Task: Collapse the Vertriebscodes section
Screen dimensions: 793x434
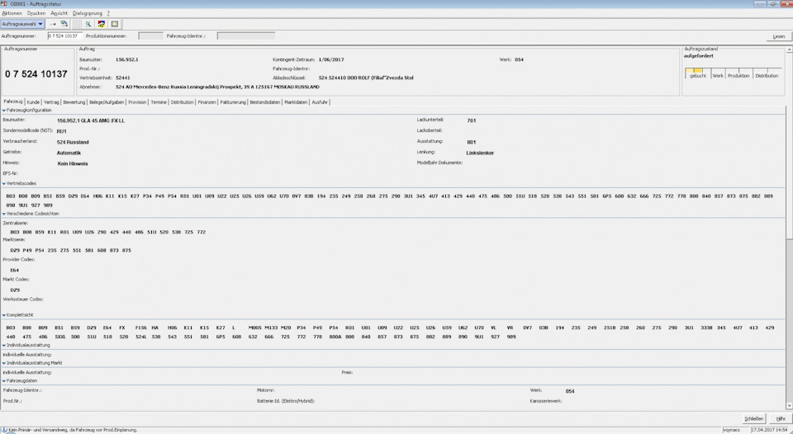Action: tap(4, 183)
